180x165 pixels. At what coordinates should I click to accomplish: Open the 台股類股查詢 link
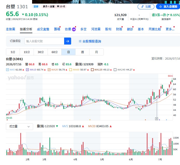(x=92, y=41)
